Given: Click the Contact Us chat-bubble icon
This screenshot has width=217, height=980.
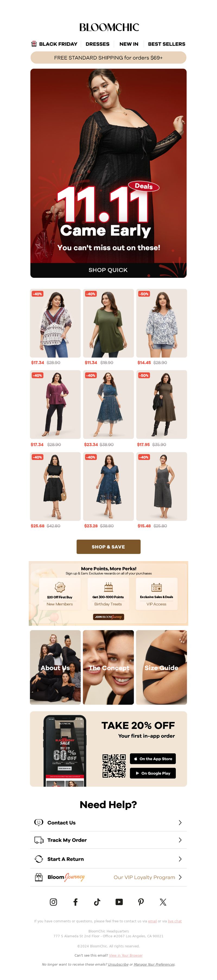Looking at the screenshot, I should [39, 822].
